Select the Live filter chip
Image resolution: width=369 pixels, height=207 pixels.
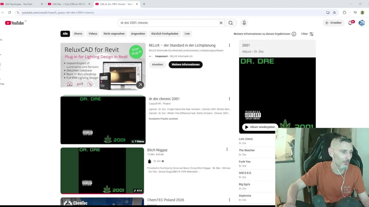(187, 34)
